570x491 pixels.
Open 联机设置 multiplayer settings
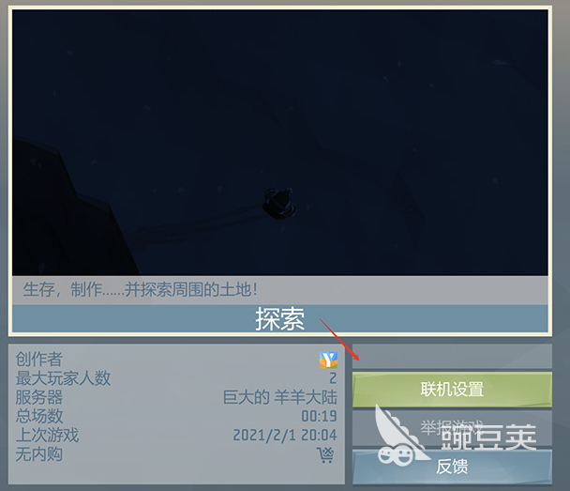(452, 389)
